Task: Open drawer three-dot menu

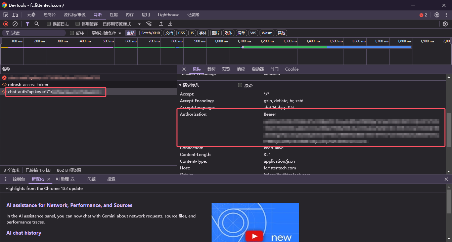Action: coord(6,179)
